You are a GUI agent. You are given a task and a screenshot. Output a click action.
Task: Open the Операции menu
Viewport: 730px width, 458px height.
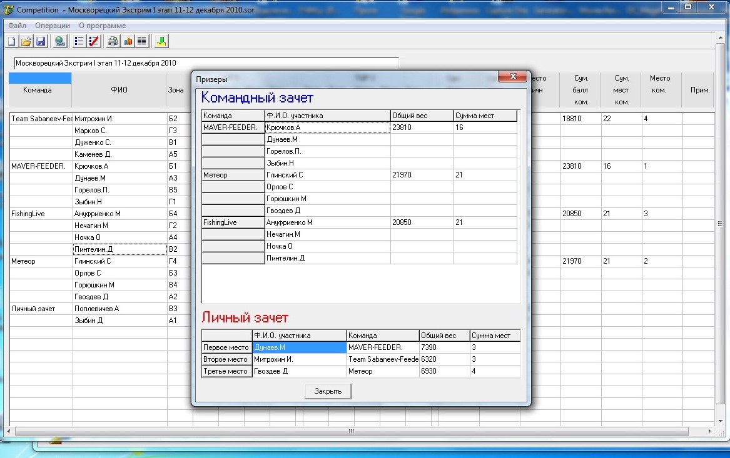point(53,26)
